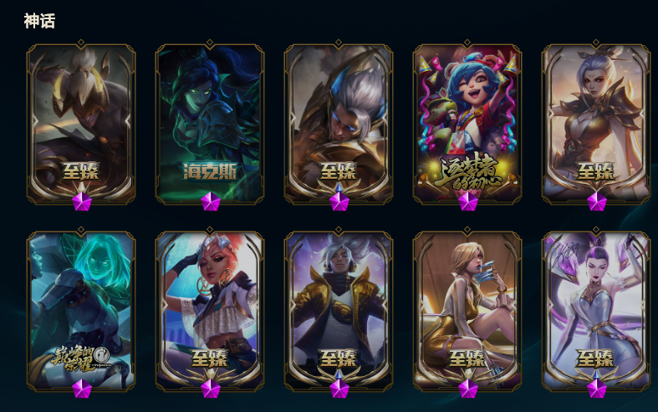This screenshot has width=658, height=412.
Task: Open the gold-jacket man with headphones card
Action: (339, 311)
